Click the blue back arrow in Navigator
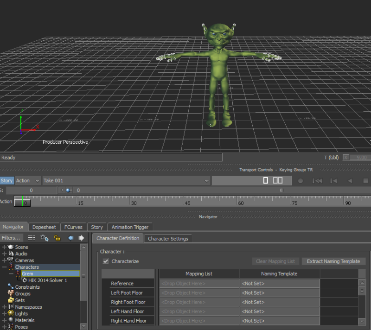Screen dimensions: 371x330 (x=70, y=238)
